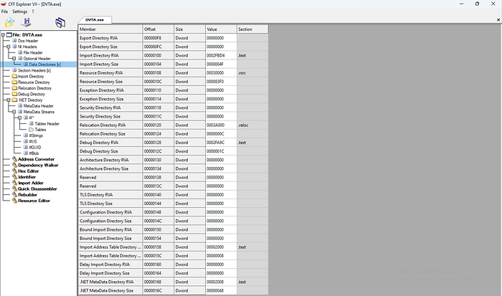Click the Offset column header
The image size is (502, 296).
tap(158, 29)
